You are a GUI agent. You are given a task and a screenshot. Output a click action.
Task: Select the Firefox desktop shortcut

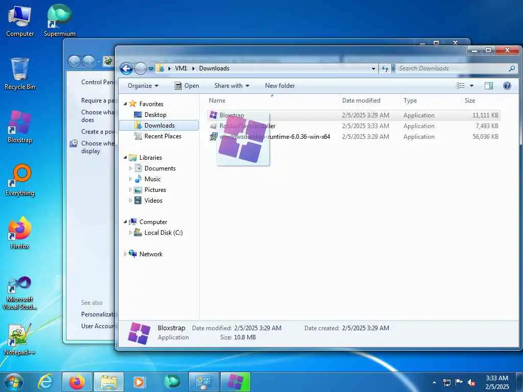[20, 233]
